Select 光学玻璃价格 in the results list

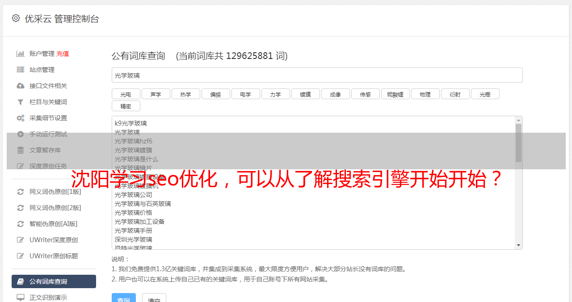[x=133, y=213]
